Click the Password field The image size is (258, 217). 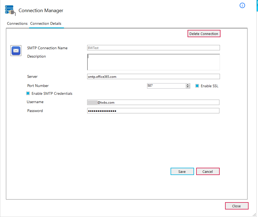coord(153,111)
